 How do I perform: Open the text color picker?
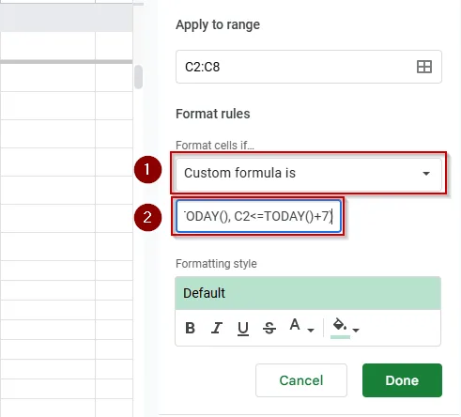coord(295,325)
